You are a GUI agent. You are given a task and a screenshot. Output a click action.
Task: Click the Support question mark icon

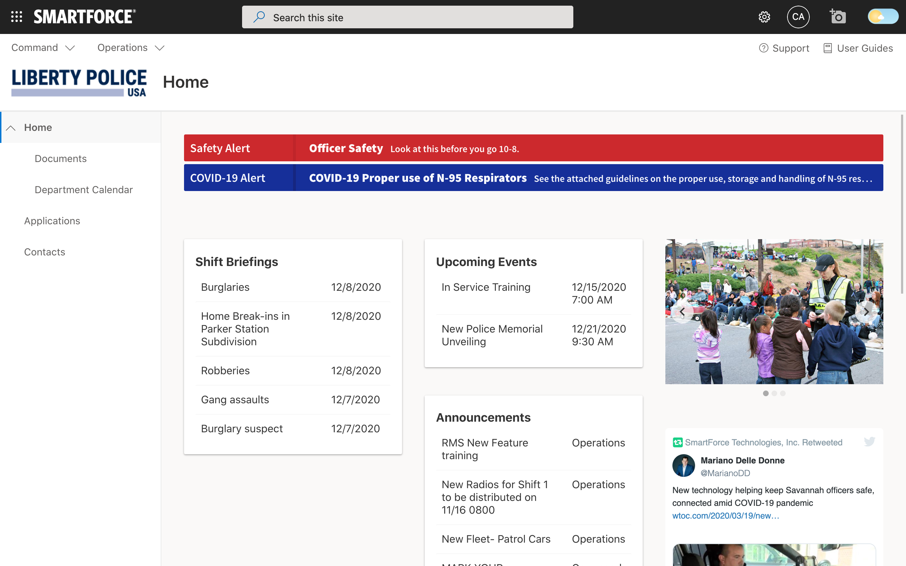coord(763,48)
